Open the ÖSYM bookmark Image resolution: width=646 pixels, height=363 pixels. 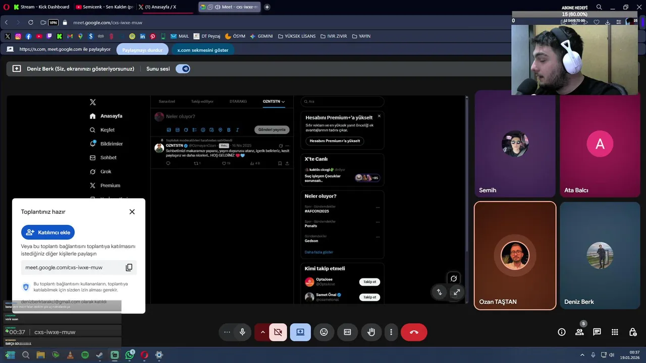tap(235, 36)
